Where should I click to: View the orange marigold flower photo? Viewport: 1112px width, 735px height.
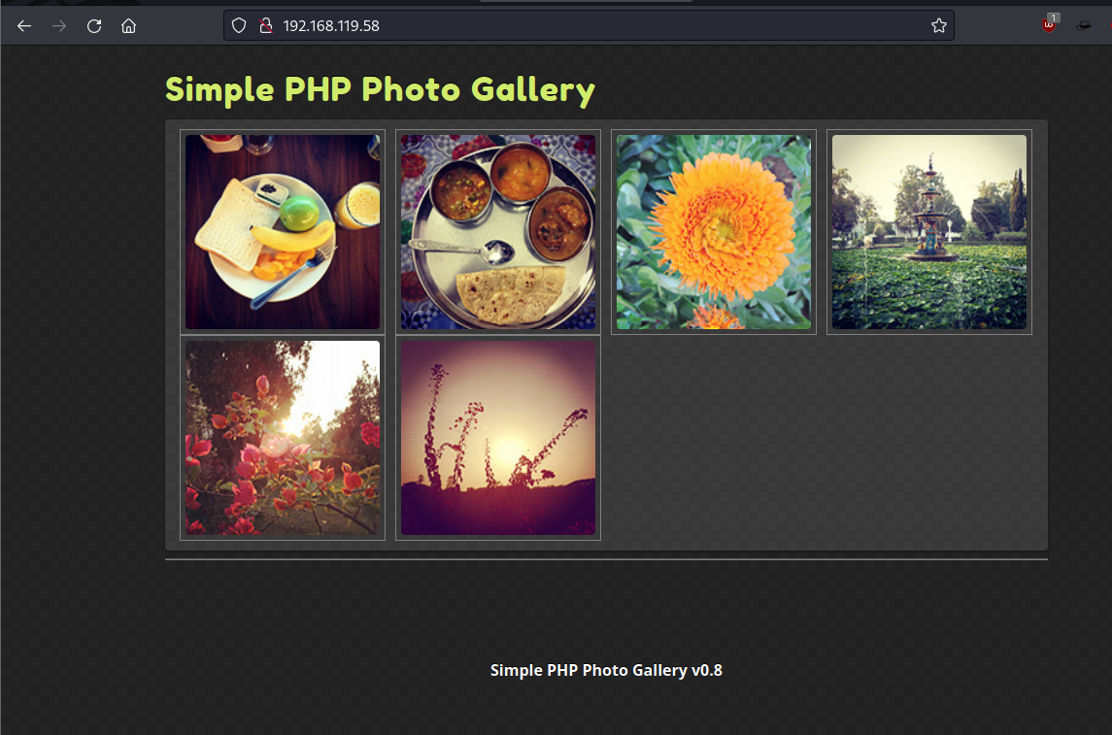tap(714, 232)
